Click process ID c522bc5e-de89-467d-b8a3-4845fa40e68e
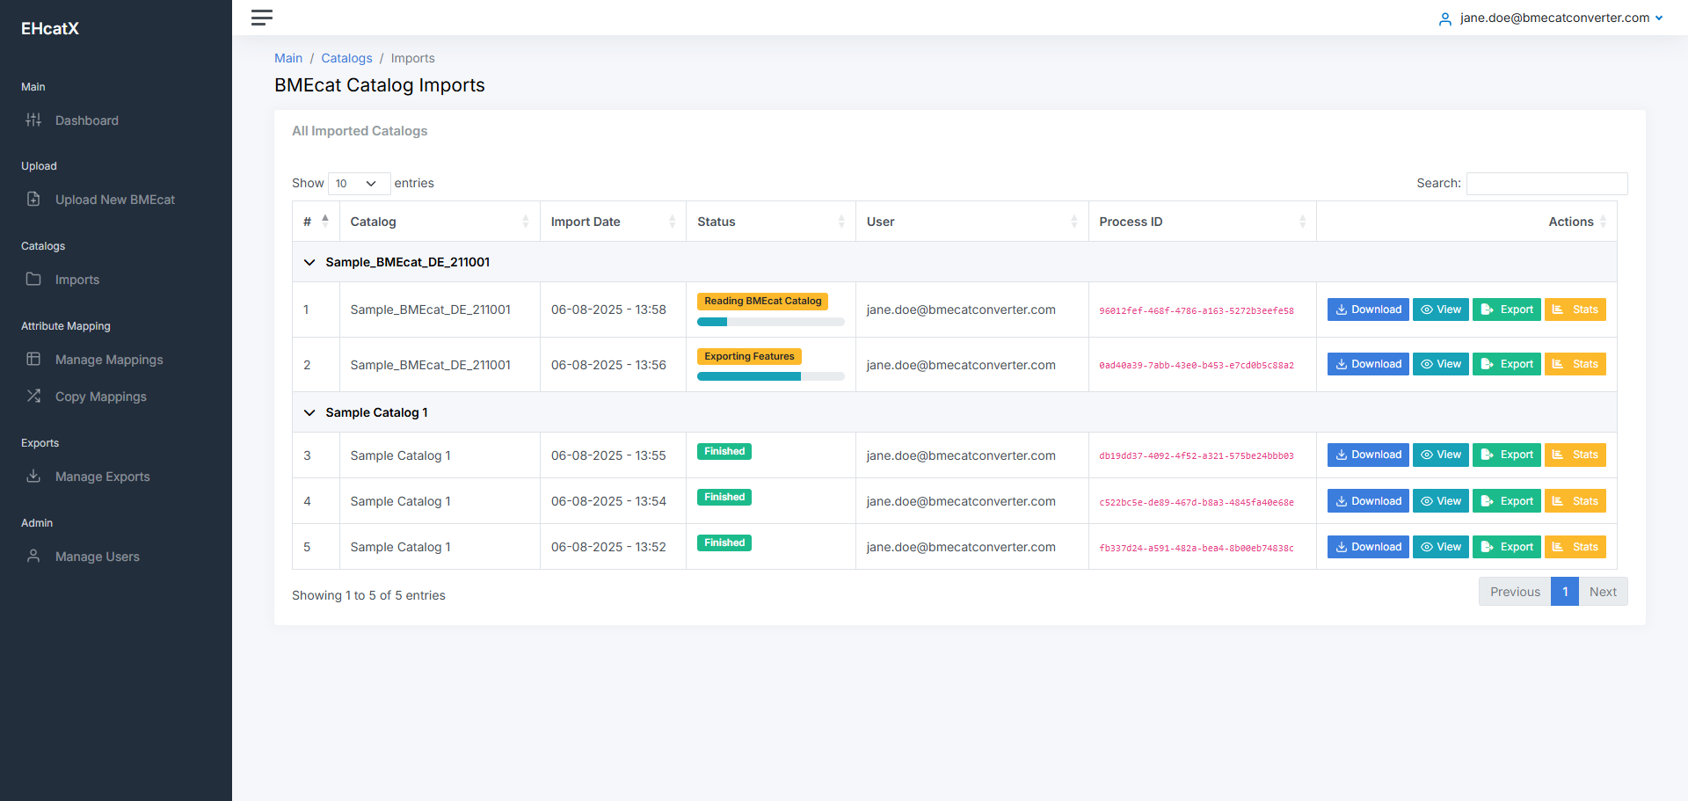The image size is (1688, 801). (x=1197, y=502)
